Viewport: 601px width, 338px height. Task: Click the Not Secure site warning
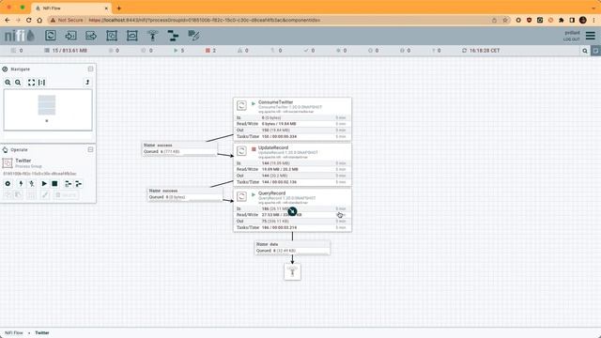(67, 20)
